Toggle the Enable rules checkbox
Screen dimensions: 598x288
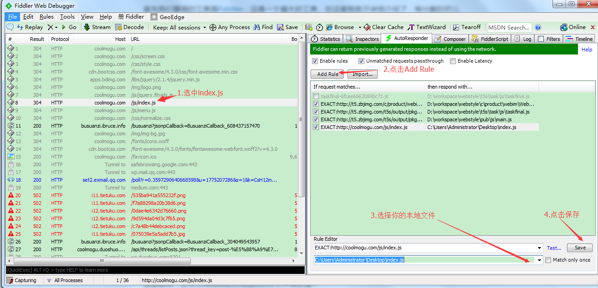click(315, 61)
